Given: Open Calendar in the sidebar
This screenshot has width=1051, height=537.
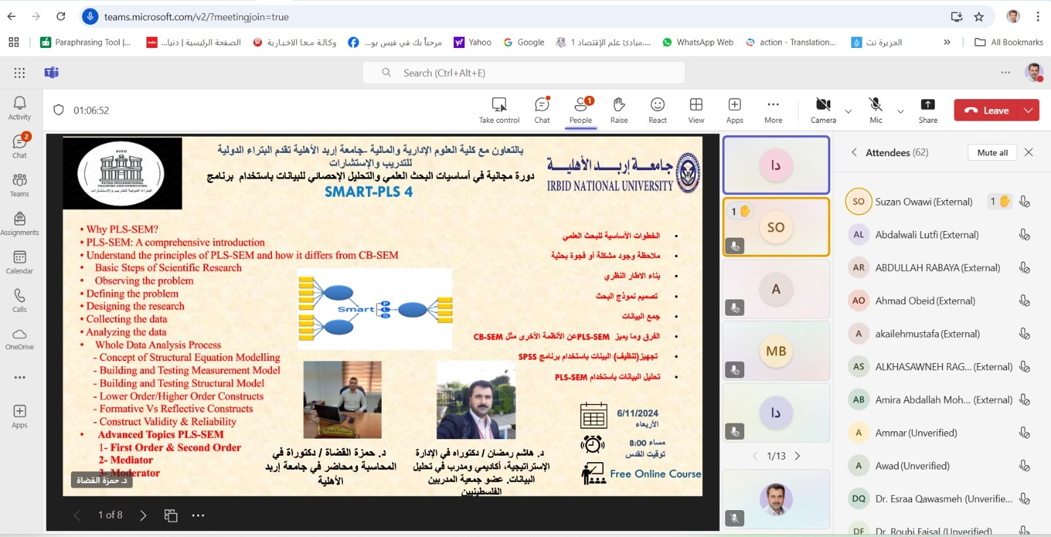Looking at the screenshot, I should point(20,262).
